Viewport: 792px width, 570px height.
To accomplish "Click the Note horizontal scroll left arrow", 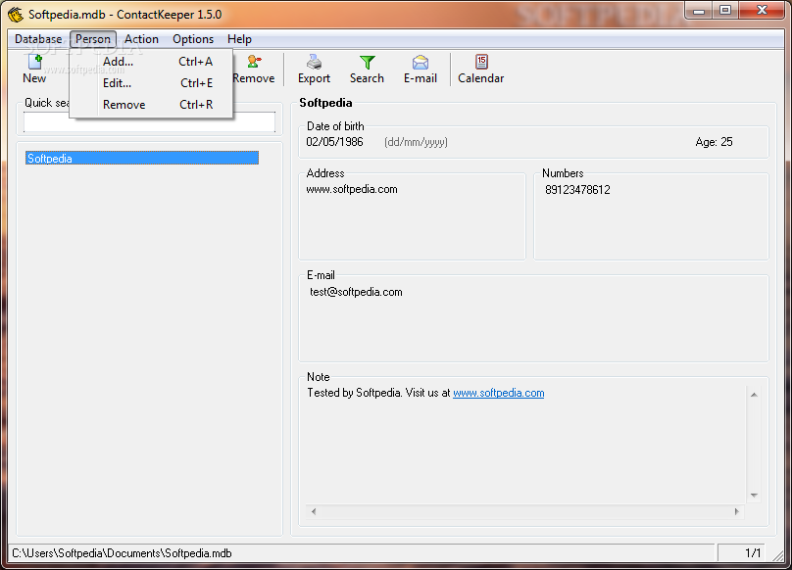I will tap(314, 511).
